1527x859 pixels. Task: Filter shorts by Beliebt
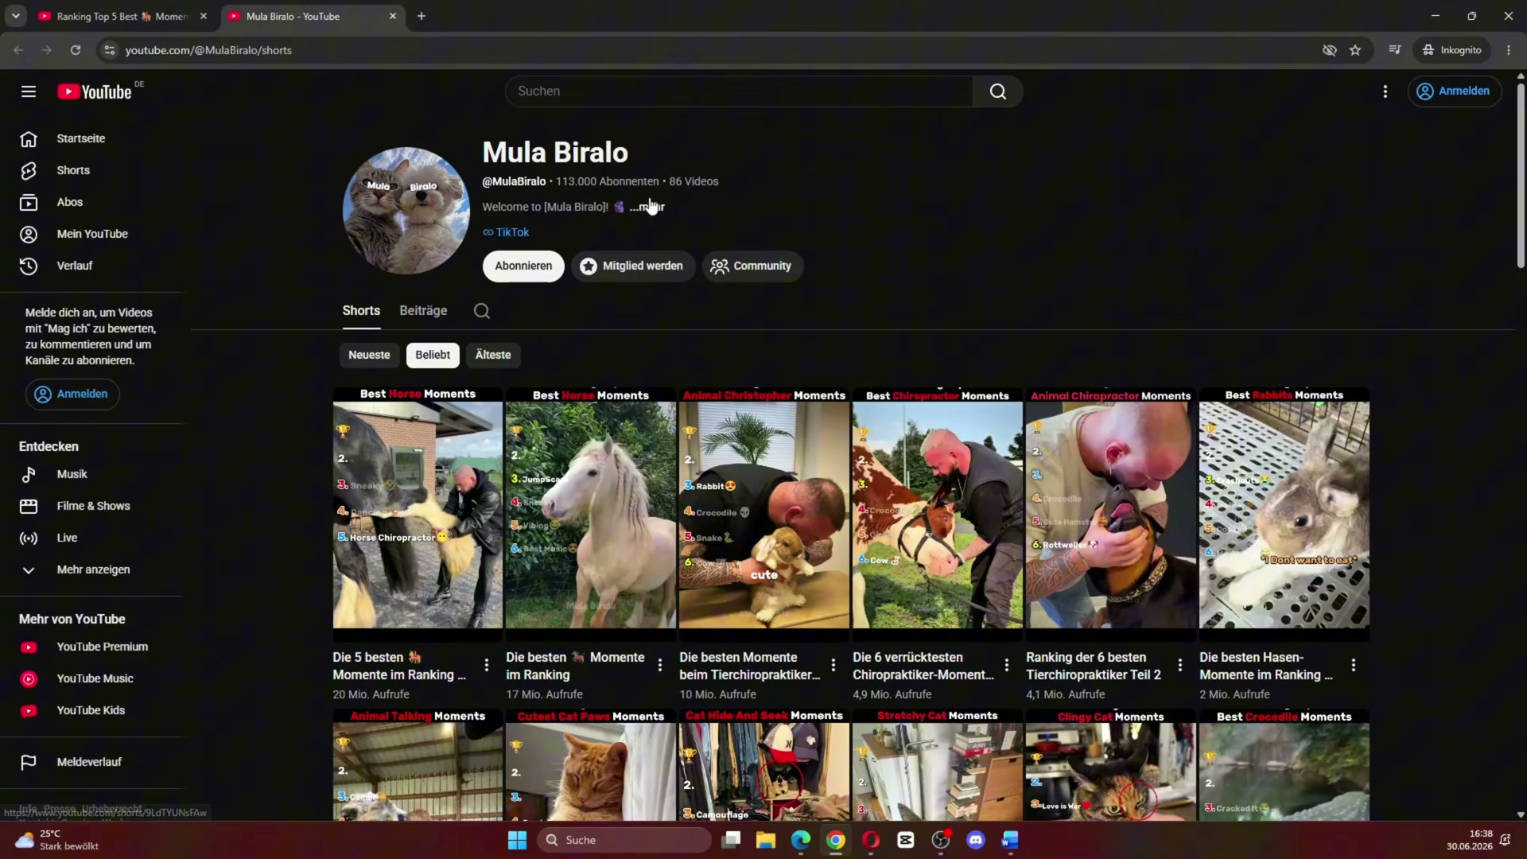(433, 355)
